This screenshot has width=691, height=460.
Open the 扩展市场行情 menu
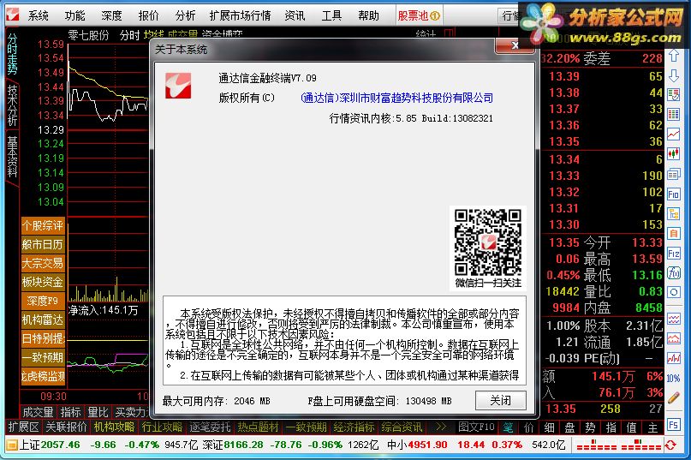[x=240, y=16]
